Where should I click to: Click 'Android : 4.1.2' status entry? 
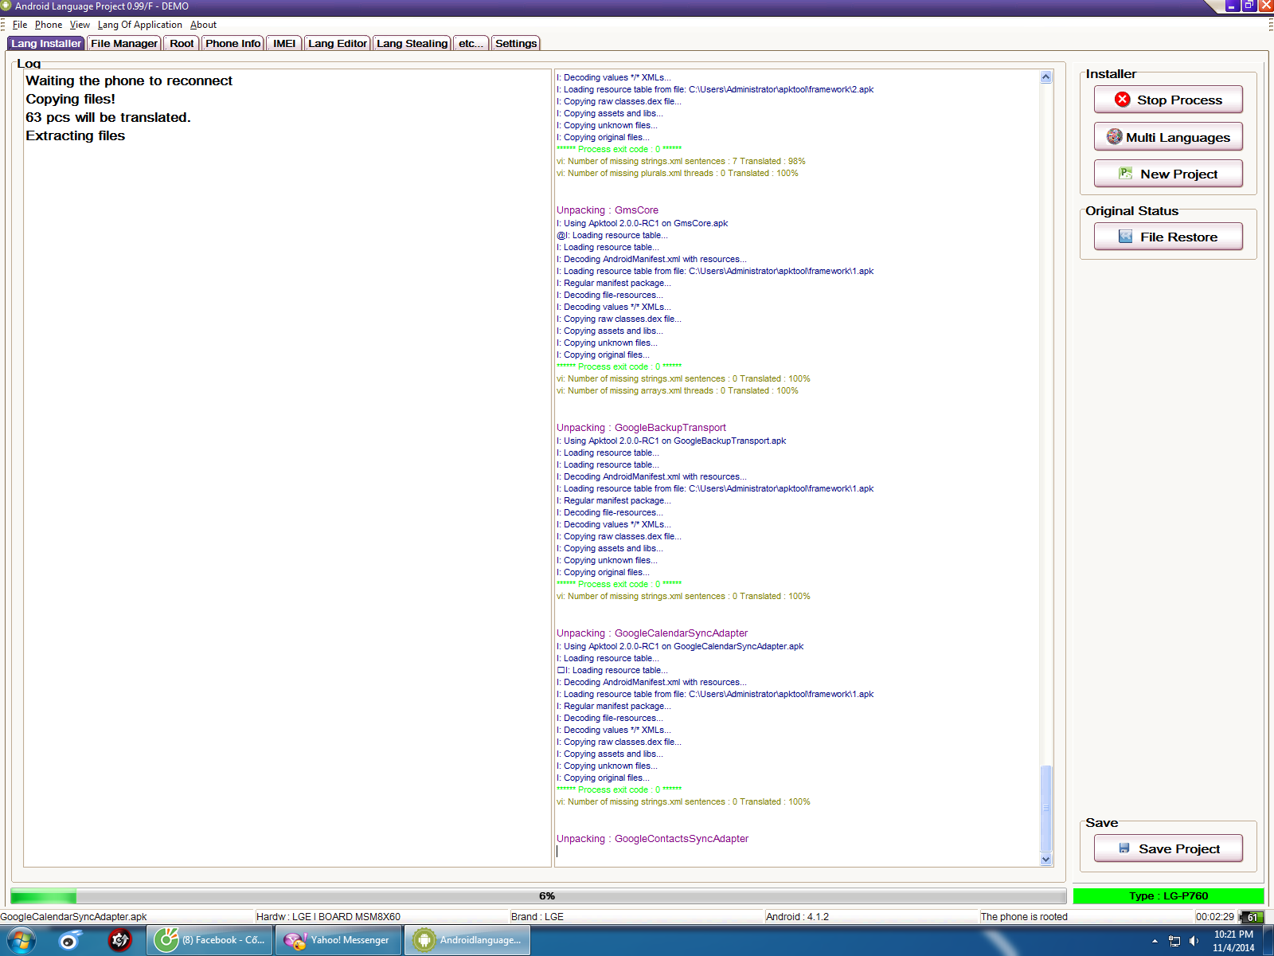coord(797,917)
